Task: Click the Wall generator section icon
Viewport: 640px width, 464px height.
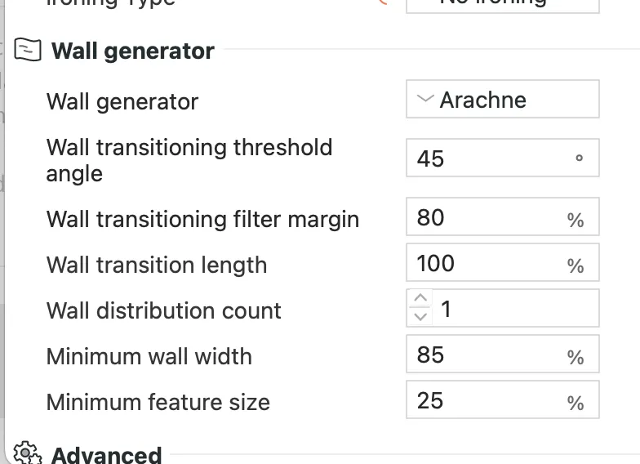Action: [x=28, y=50]
